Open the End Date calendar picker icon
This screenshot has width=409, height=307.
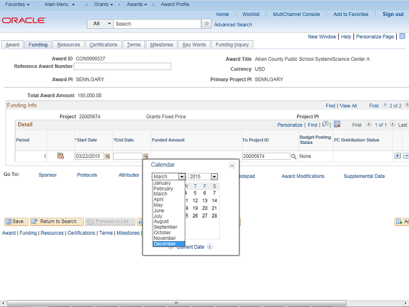pyautogui.click(x=146, y=156)
